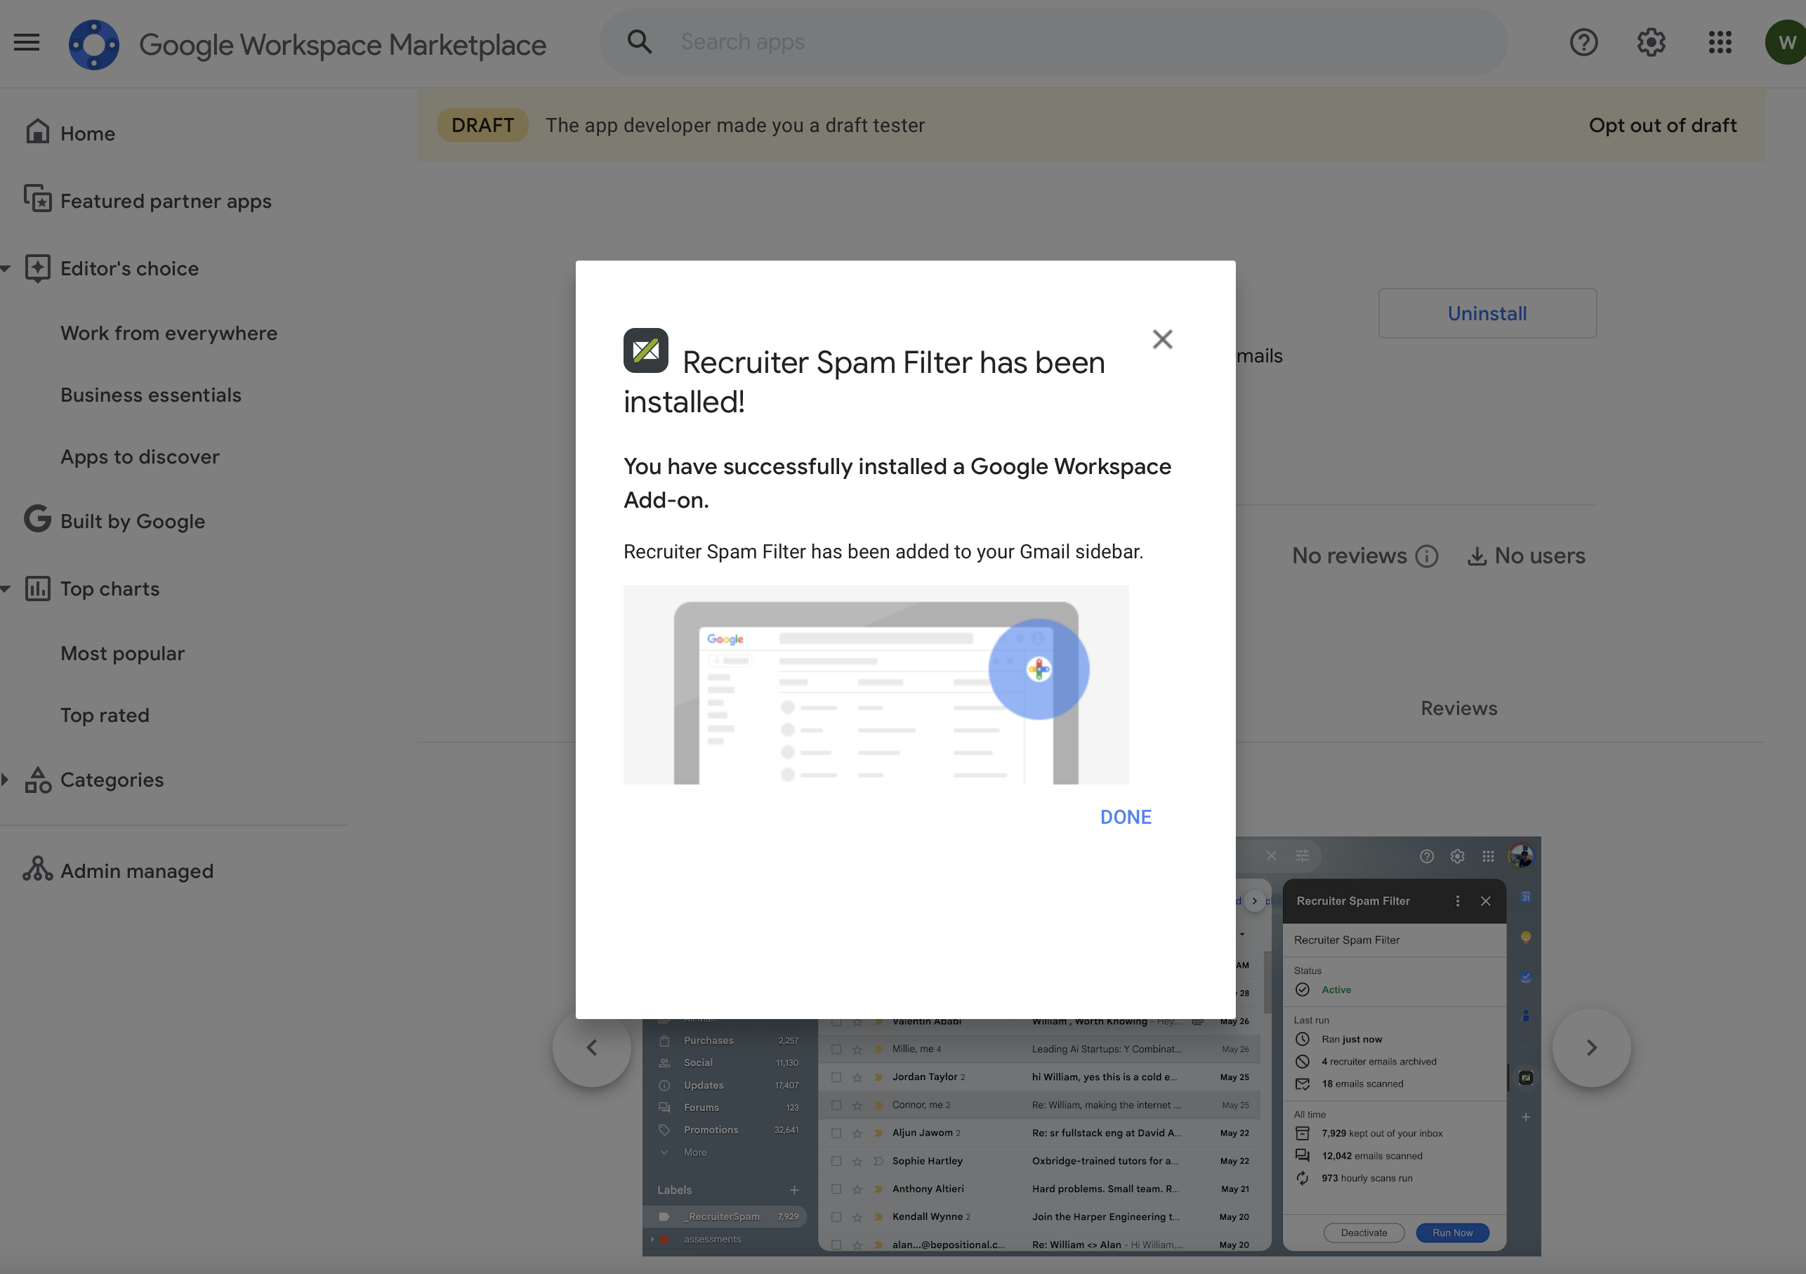This screenshot has width=1806, height=1274.
Task: Click the info icon beside No reviews
Action: 1426,556
